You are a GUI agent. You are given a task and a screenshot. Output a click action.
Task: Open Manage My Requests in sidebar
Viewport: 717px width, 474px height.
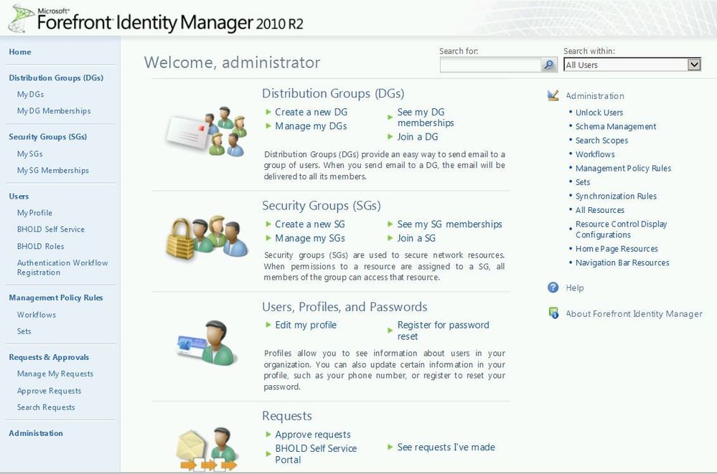[55, 374]
